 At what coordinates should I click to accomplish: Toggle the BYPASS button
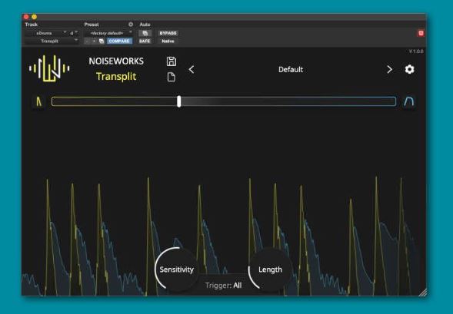(168, 33)
